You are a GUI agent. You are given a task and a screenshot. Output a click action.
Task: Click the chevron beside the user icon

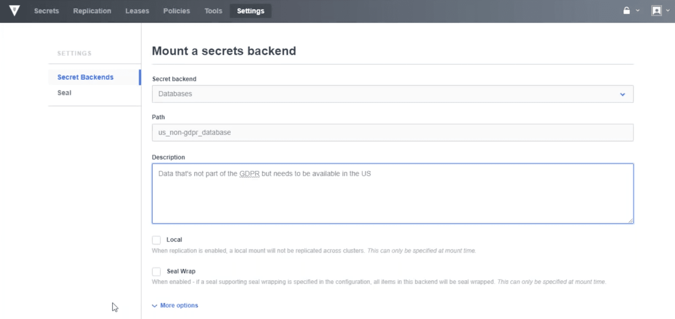(x=668, y=11)
